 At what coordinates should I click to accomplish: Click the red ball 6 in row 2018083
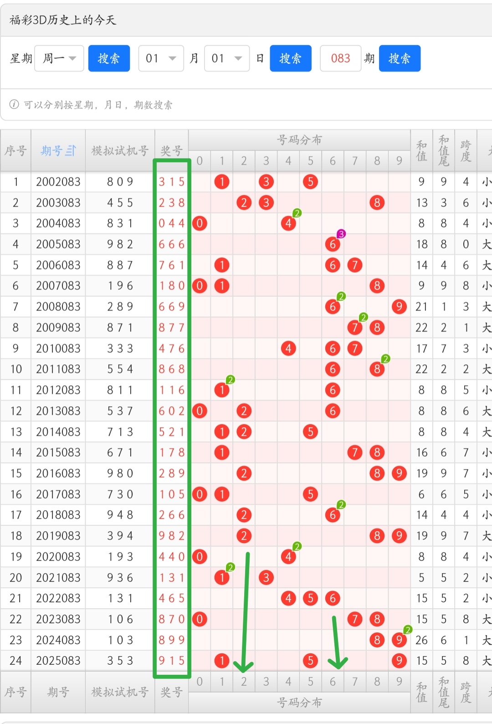tap(333, 515)
